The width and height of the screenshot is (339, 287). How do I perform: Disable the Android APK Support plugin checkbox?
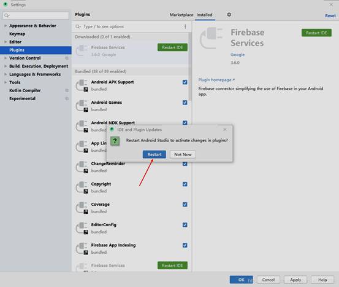point(185,82)
